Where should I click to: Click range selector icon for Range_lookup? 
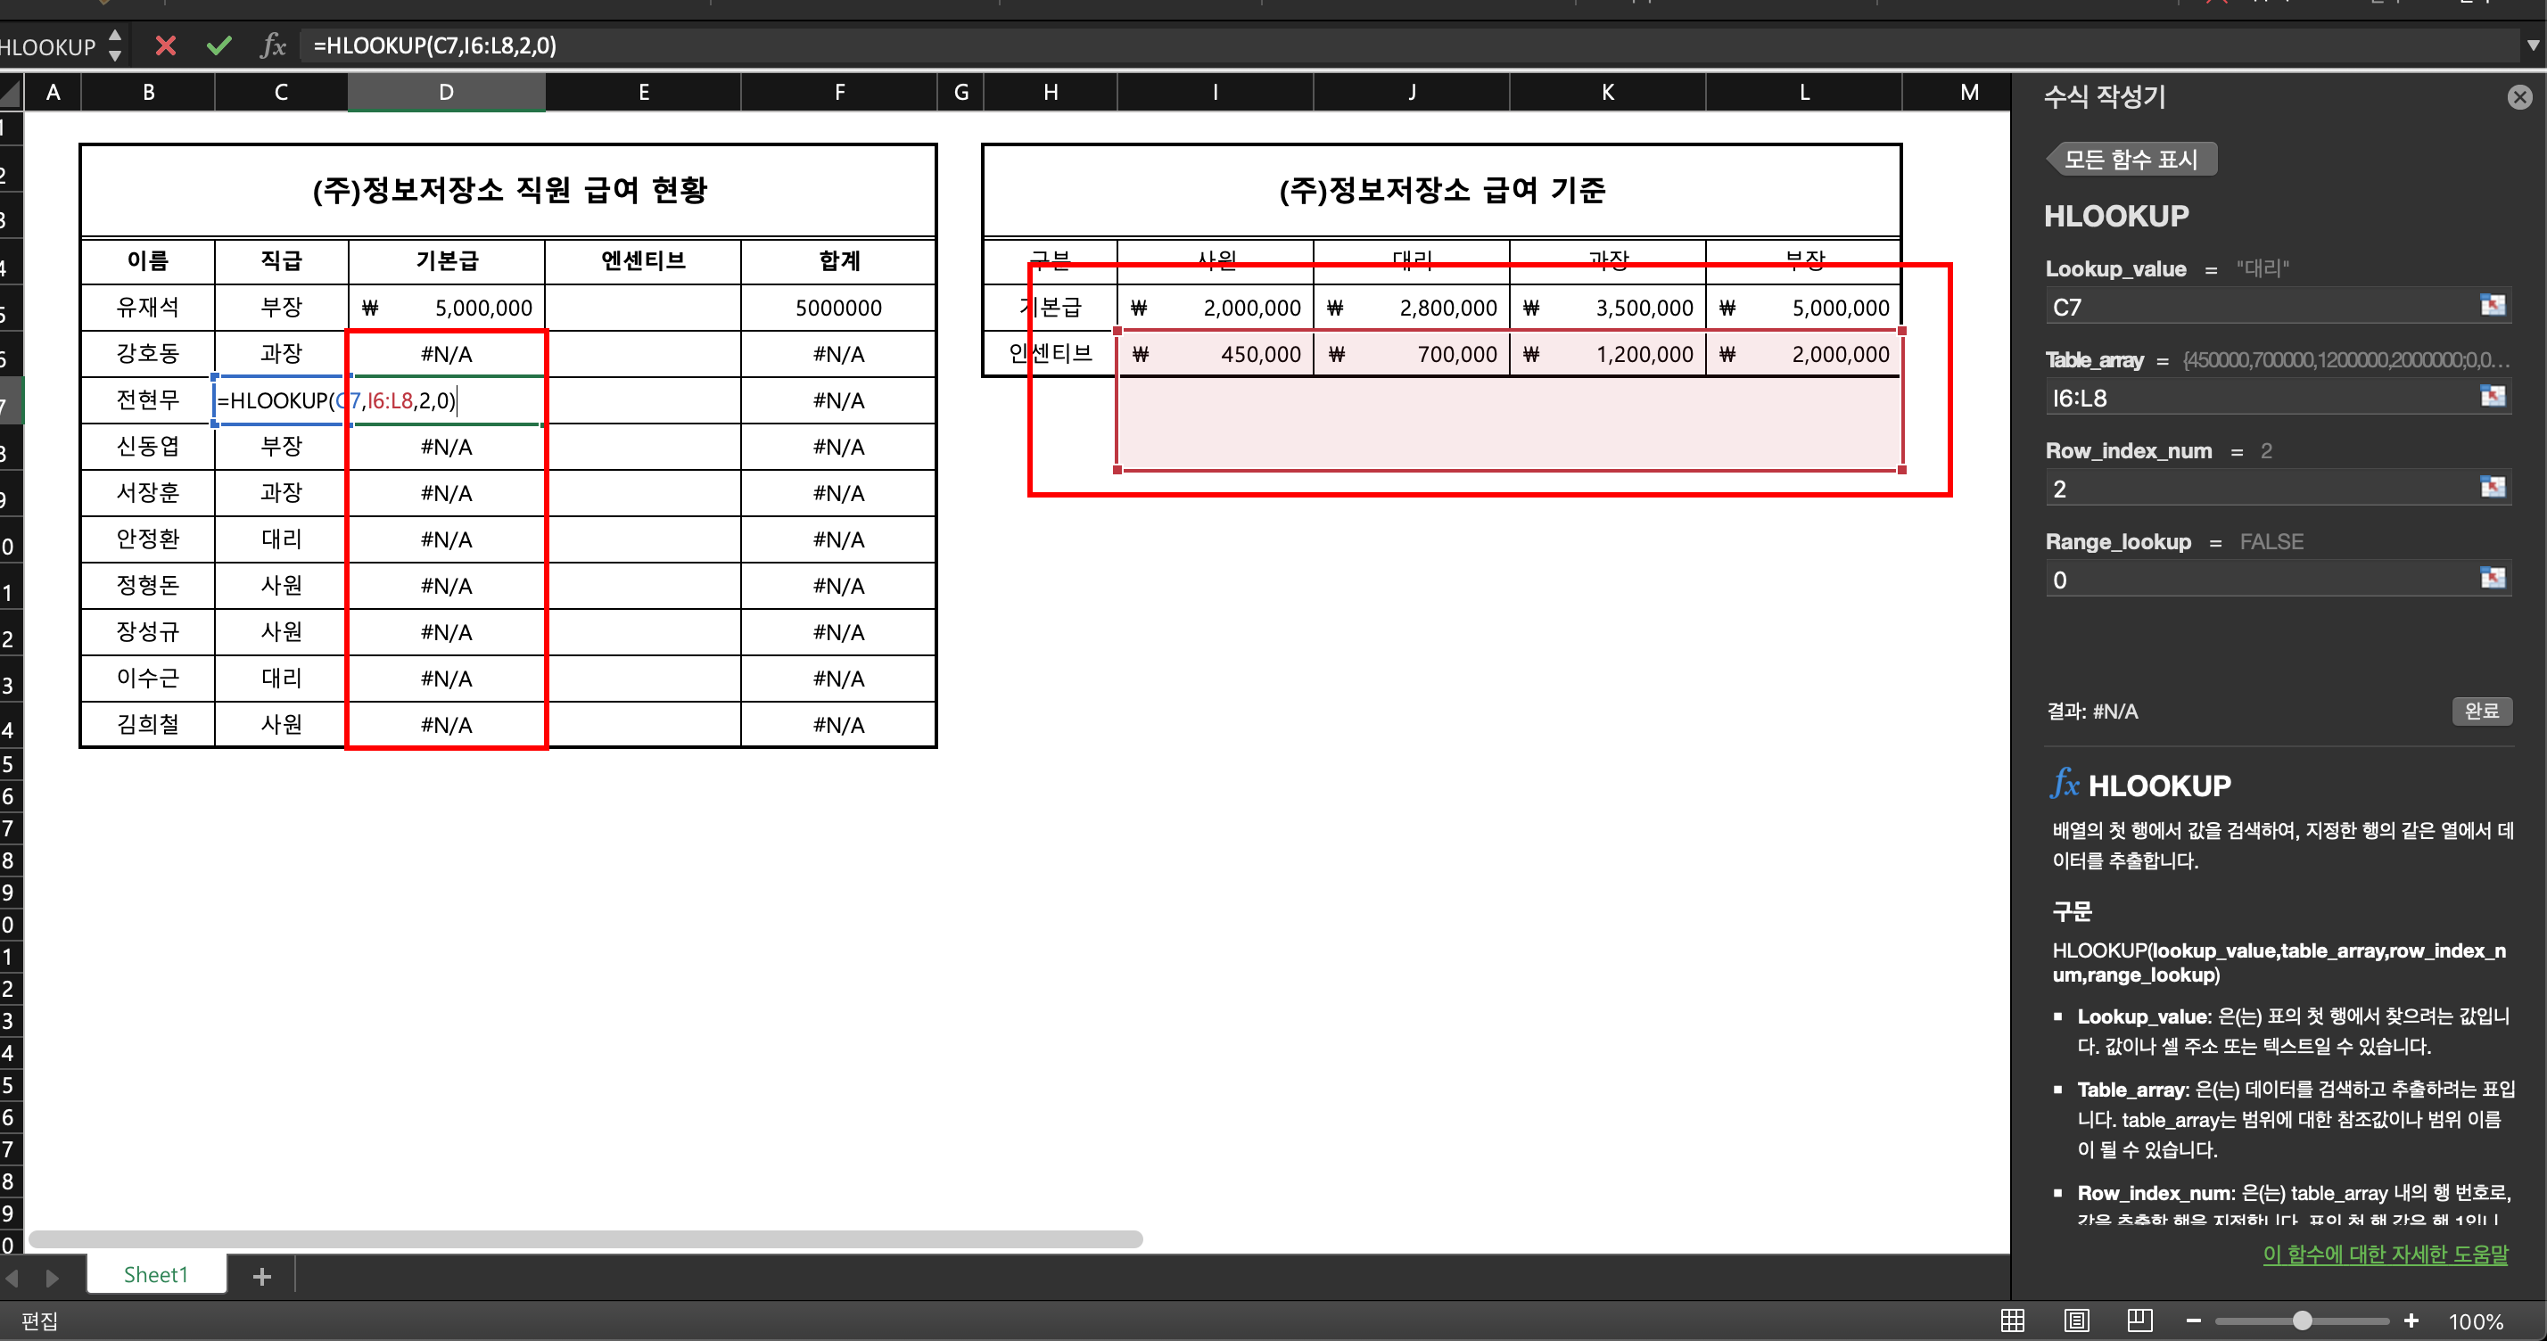(2492, 578)
